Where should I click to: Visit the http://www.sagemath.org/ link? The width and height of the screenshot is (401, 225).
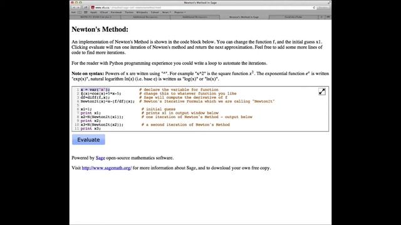click(107, 168)
